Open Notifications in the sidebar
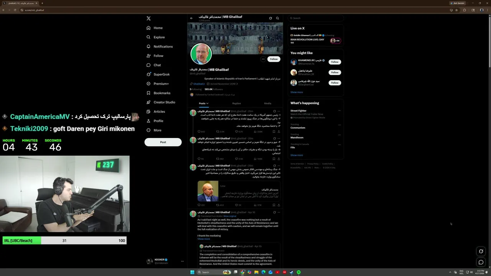This screenshot has height=276, width=491. pos(160,46)
